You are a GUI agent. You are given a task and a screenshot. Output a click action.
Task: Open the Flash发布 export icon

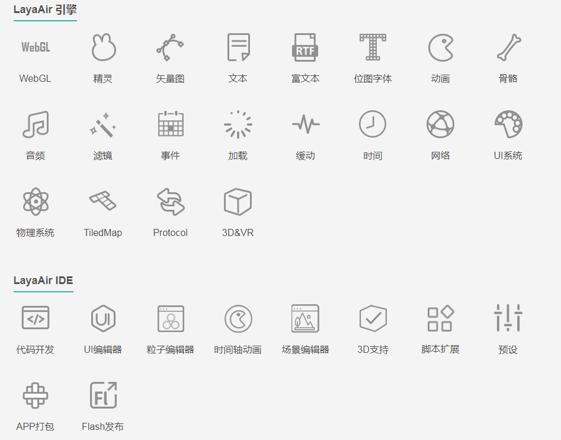(104, 396)
